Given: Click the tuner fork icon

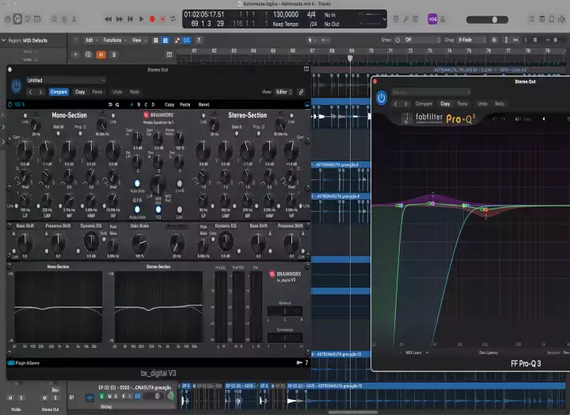Looking at the screenshot, I should [405, 19].
